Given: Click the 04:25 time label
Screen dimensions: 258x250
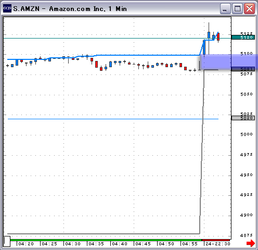Looking at the screenshot, I should pos(49,244).
